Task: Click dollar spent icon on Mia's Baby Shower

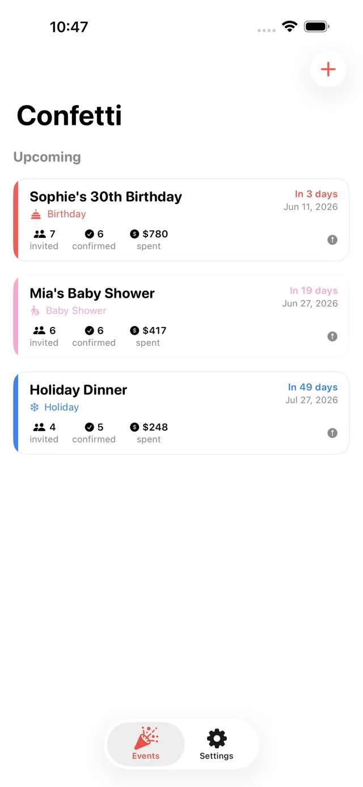Action: pyautogui.click(x=134, y=330)
